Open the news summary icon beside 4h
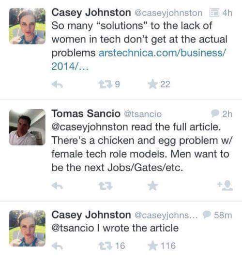This screenshot has height=259, width=242. point(214,13)
